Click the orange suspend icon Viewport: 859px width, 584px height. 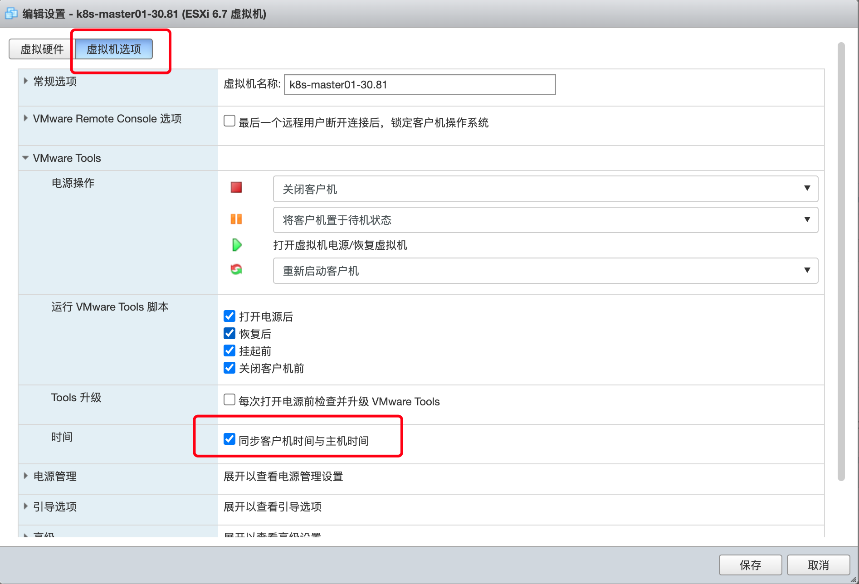(x=236, y=219)
